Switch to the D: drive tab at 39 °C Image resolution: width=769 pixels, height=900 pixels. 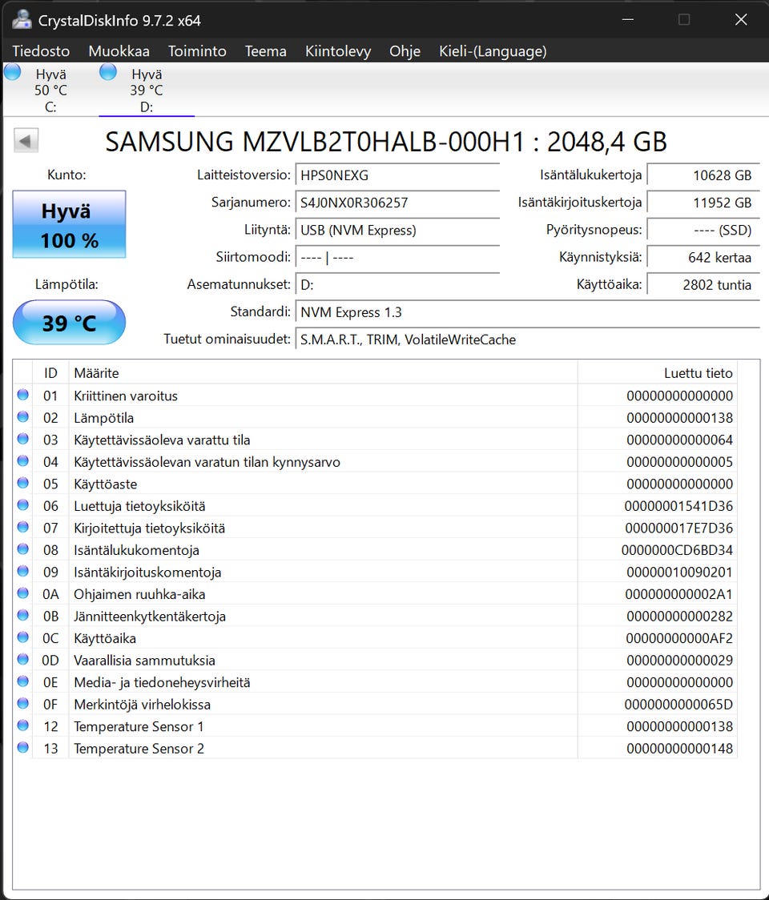click(147, 90)
